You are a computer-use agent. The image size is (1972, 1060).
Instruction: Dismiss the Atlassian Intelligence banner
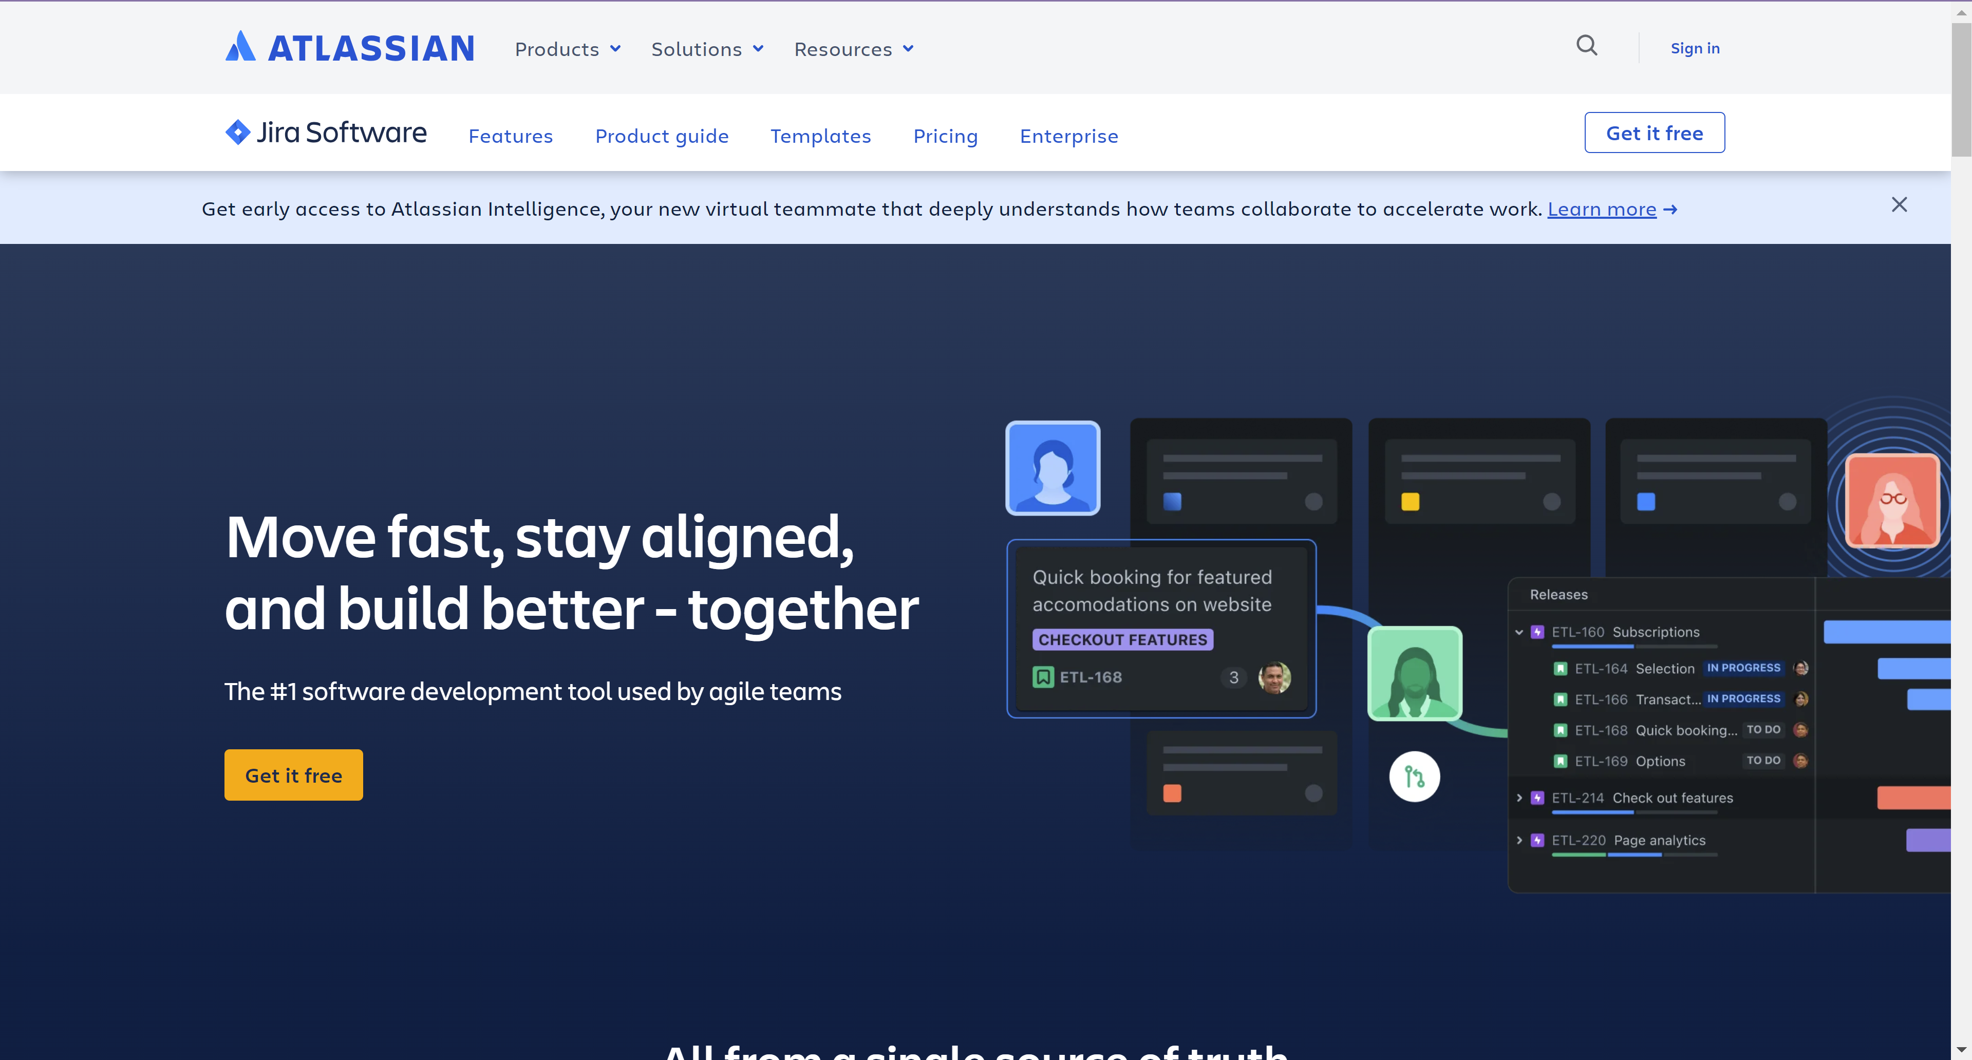pos(1899,204)
